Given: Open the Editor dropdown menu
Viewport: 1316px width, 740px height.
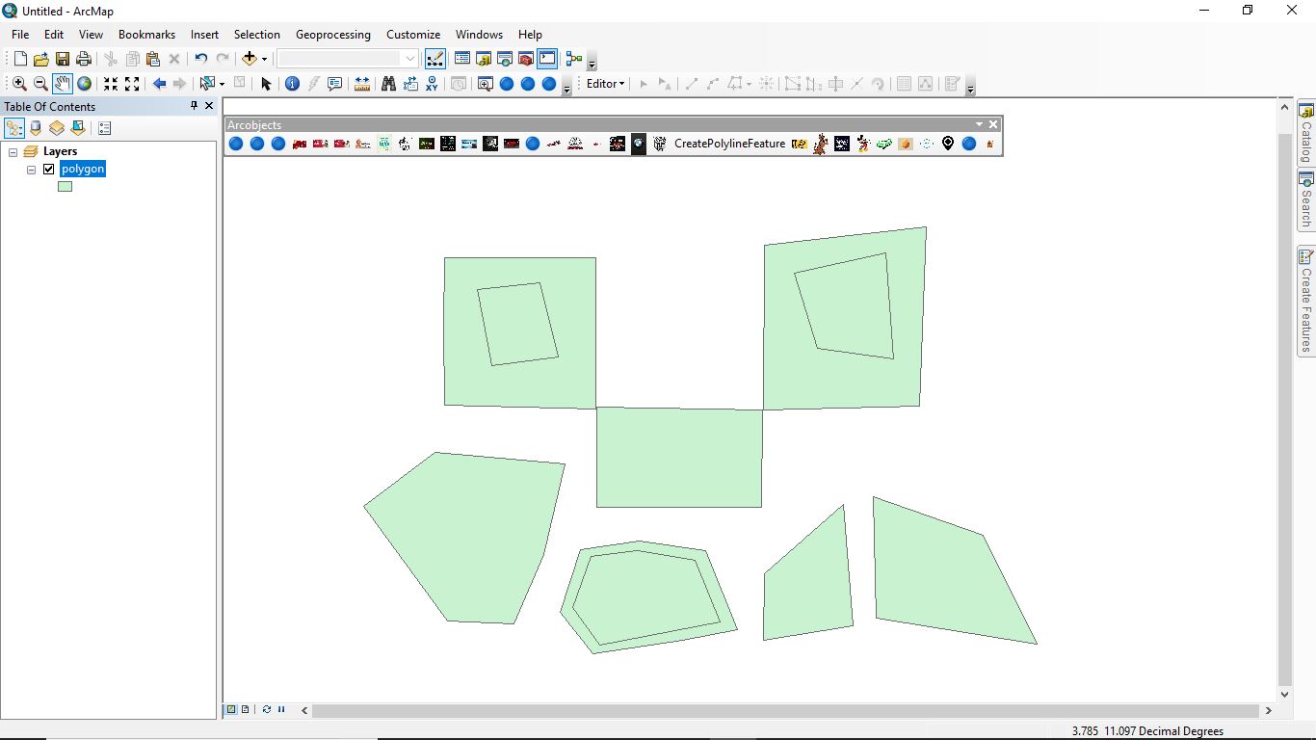Looking at the screenshot, I should tap(606, 84).
